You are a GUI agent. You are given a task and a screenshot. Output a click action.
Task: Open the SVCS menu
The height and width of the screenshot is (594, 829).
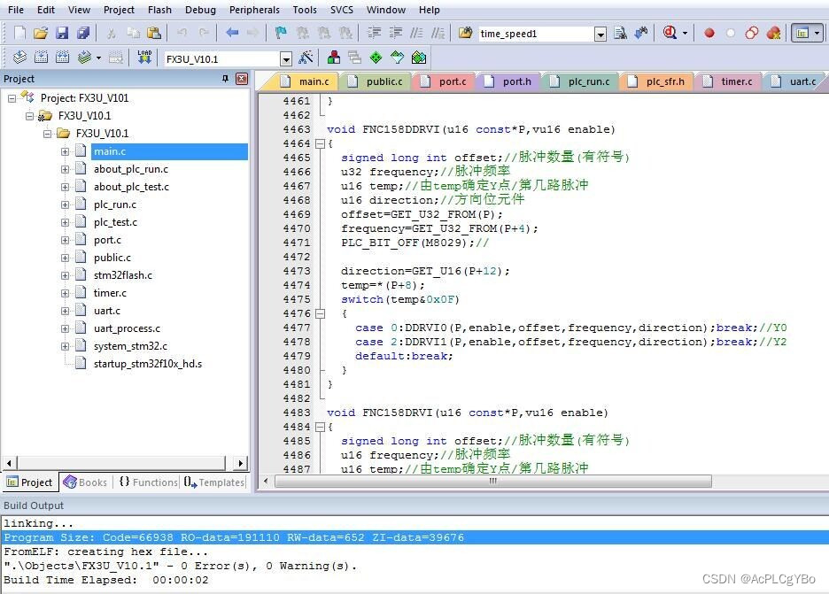342,10
